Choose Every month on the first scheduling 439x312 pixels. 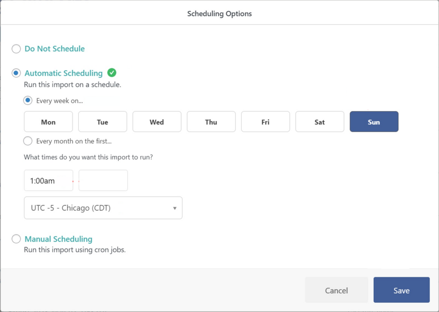27,141
